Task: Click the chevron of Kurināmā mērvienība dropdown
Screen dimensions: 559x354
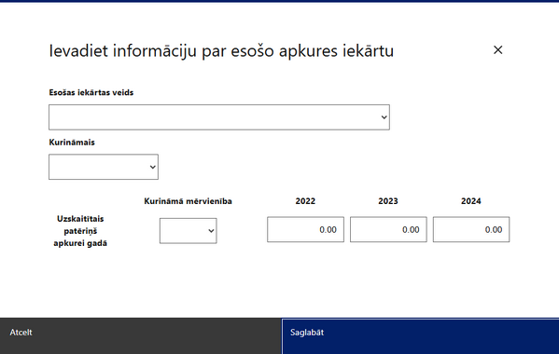Action: click(211, 231)
